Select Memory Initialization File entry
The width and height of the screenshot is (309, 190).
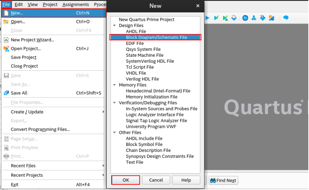(152, 97)
